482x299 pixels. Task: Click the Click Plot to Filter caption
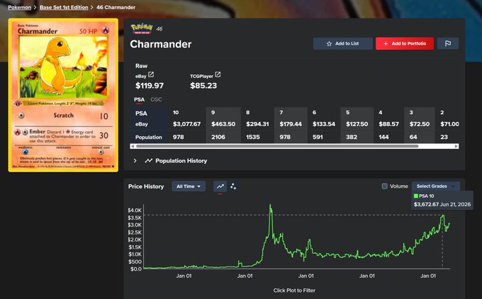(x=294, y=290)
